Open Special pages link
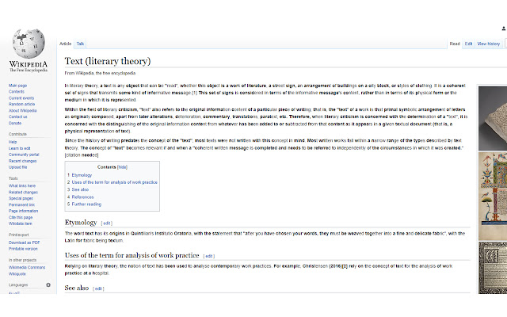This screenshot has width=507, height=317. coord(21,199)
